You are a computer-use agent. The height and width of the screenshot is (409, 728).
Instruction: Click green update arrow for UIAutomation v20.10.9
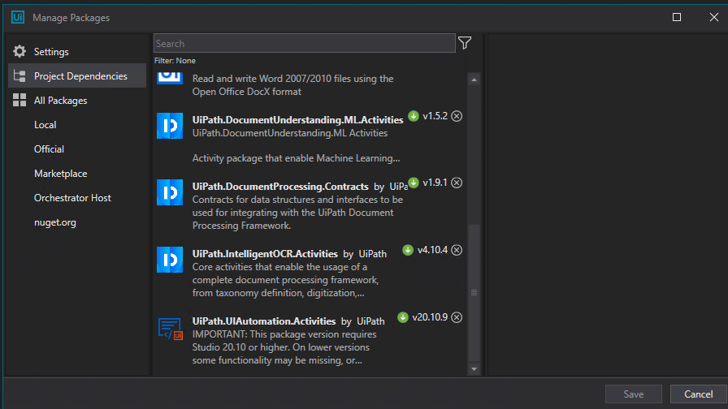click(x=402, y=317)
